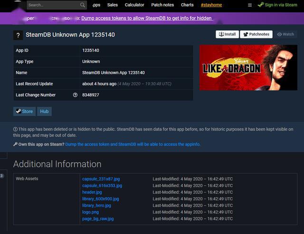
Task: Click the help icon next to Last Change Number
Action: click(x=75, y=95)
